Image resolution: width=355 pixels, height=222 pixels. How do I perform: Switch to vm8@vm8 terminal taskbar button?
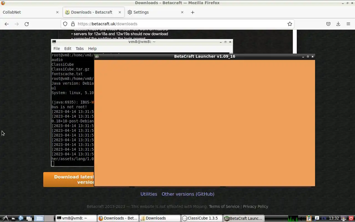(x=76, y=218)
